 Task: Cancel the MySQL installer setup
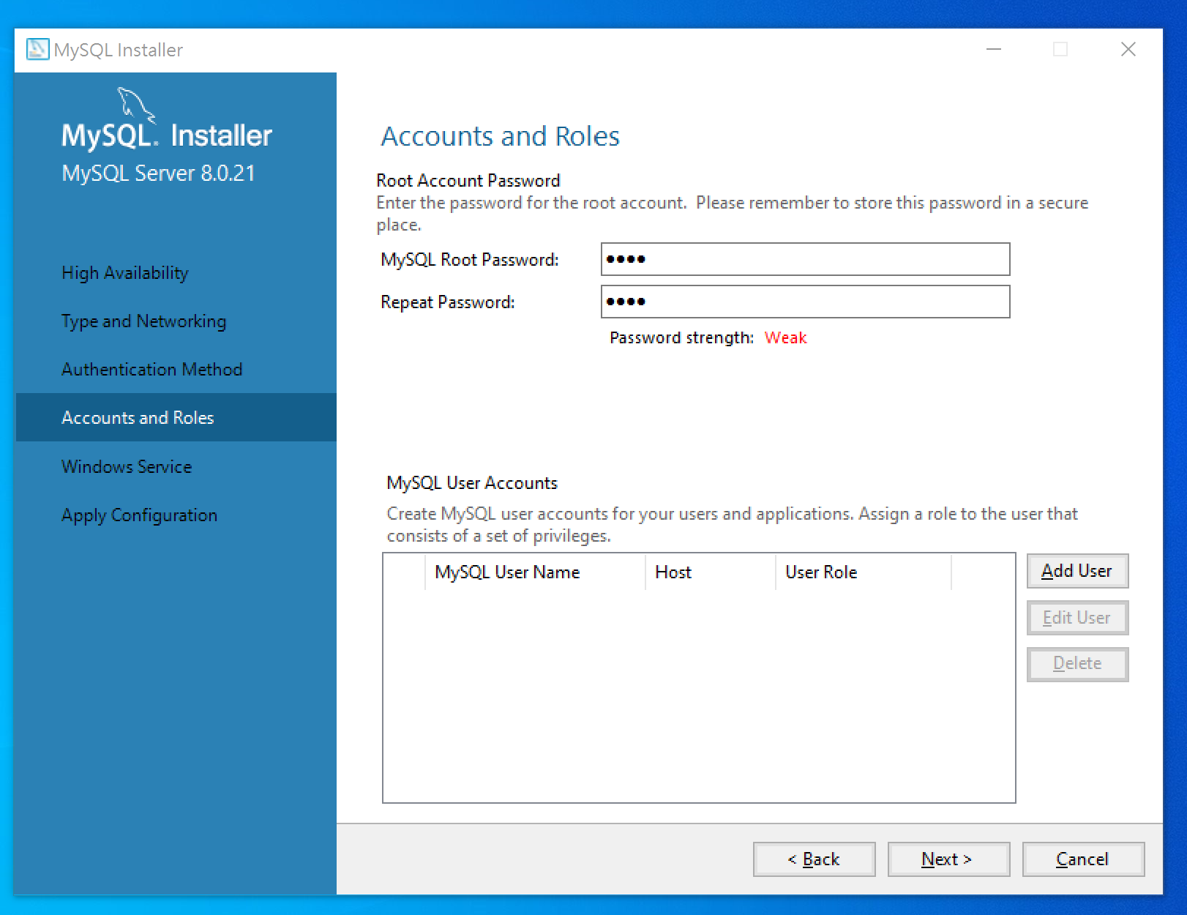(1083, 859)
